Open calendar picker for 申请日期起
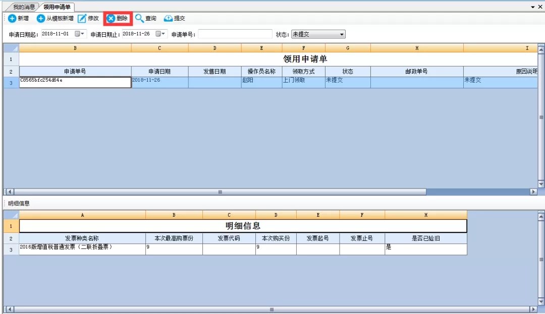Viewport: 545px width, 314px height. (x=80, y=34)
